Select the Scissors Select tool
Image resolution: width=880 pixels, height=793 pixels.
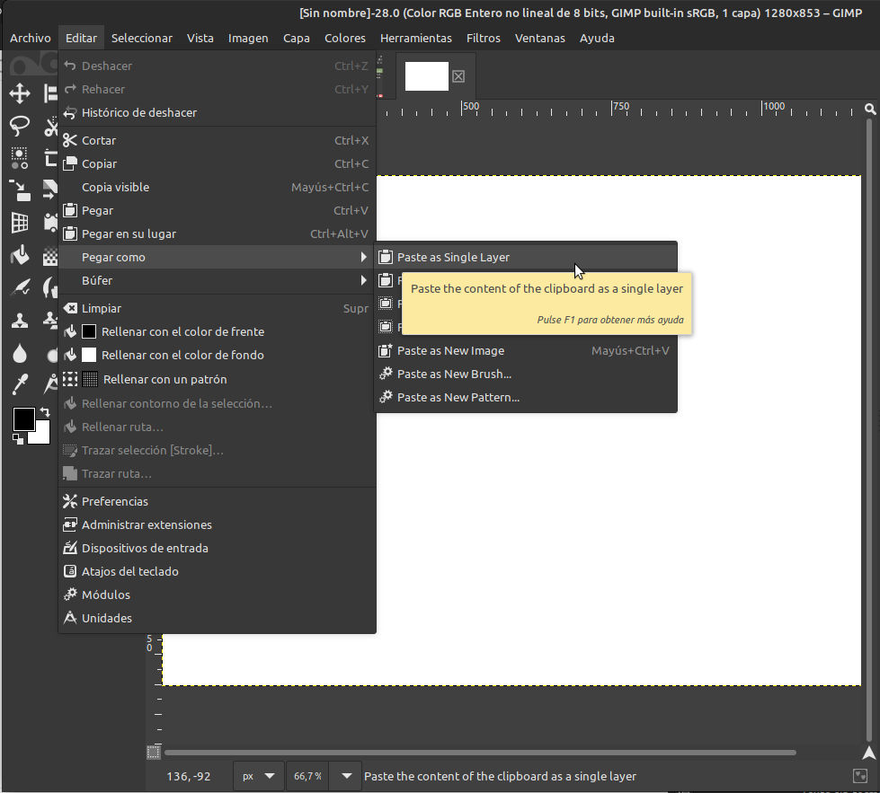click(x=50, y=126)
